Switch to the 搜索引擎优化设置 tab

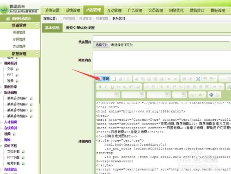click(80, 28)
